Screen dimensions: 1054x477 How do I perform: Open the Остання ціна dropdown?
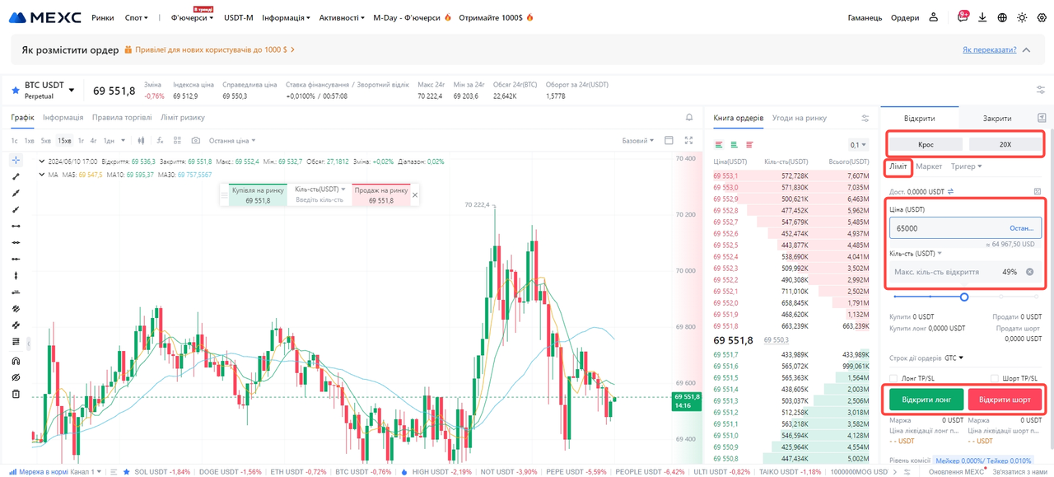point(232,141)
